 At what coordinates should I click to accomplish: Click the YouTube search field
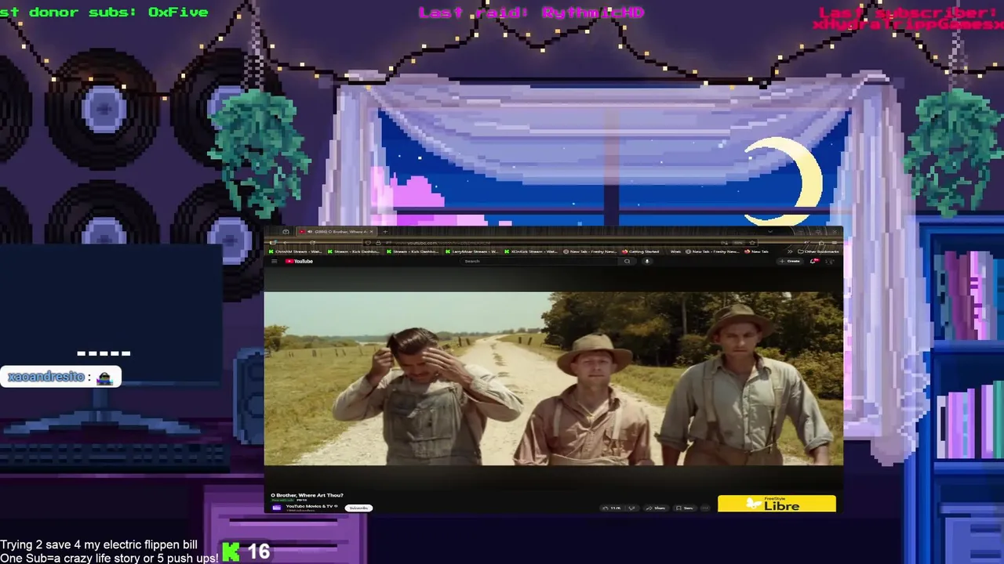(539, 261)
